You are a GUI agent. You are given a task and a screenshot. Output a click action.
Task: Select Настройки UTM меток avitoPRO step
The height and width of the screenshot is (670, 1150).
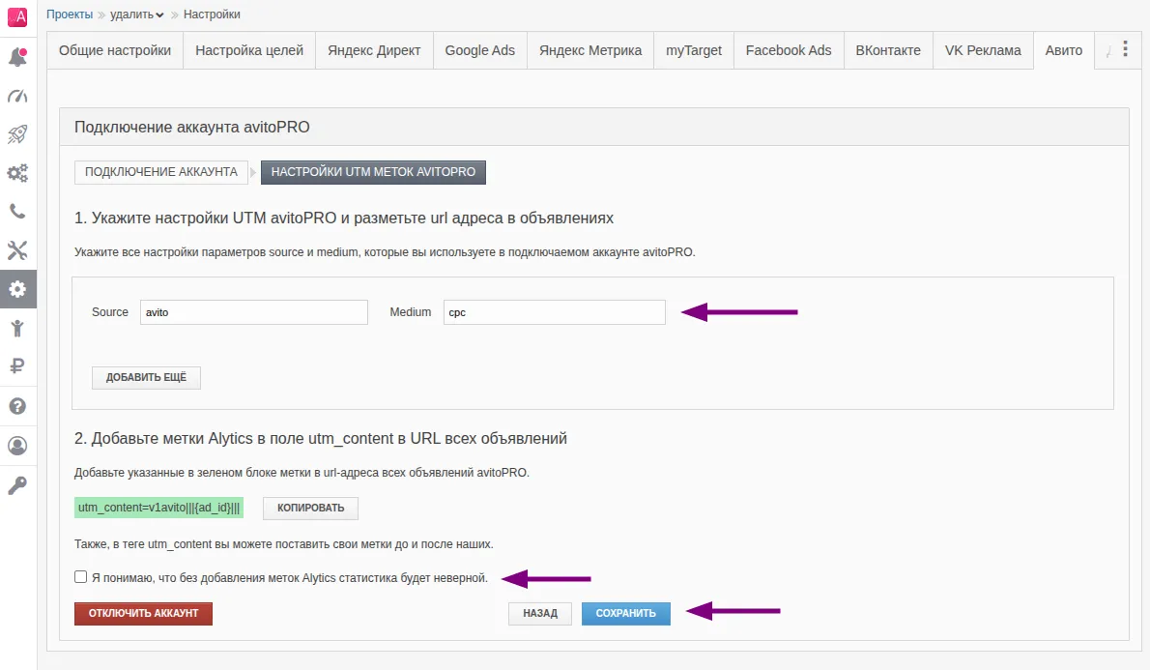373,172
